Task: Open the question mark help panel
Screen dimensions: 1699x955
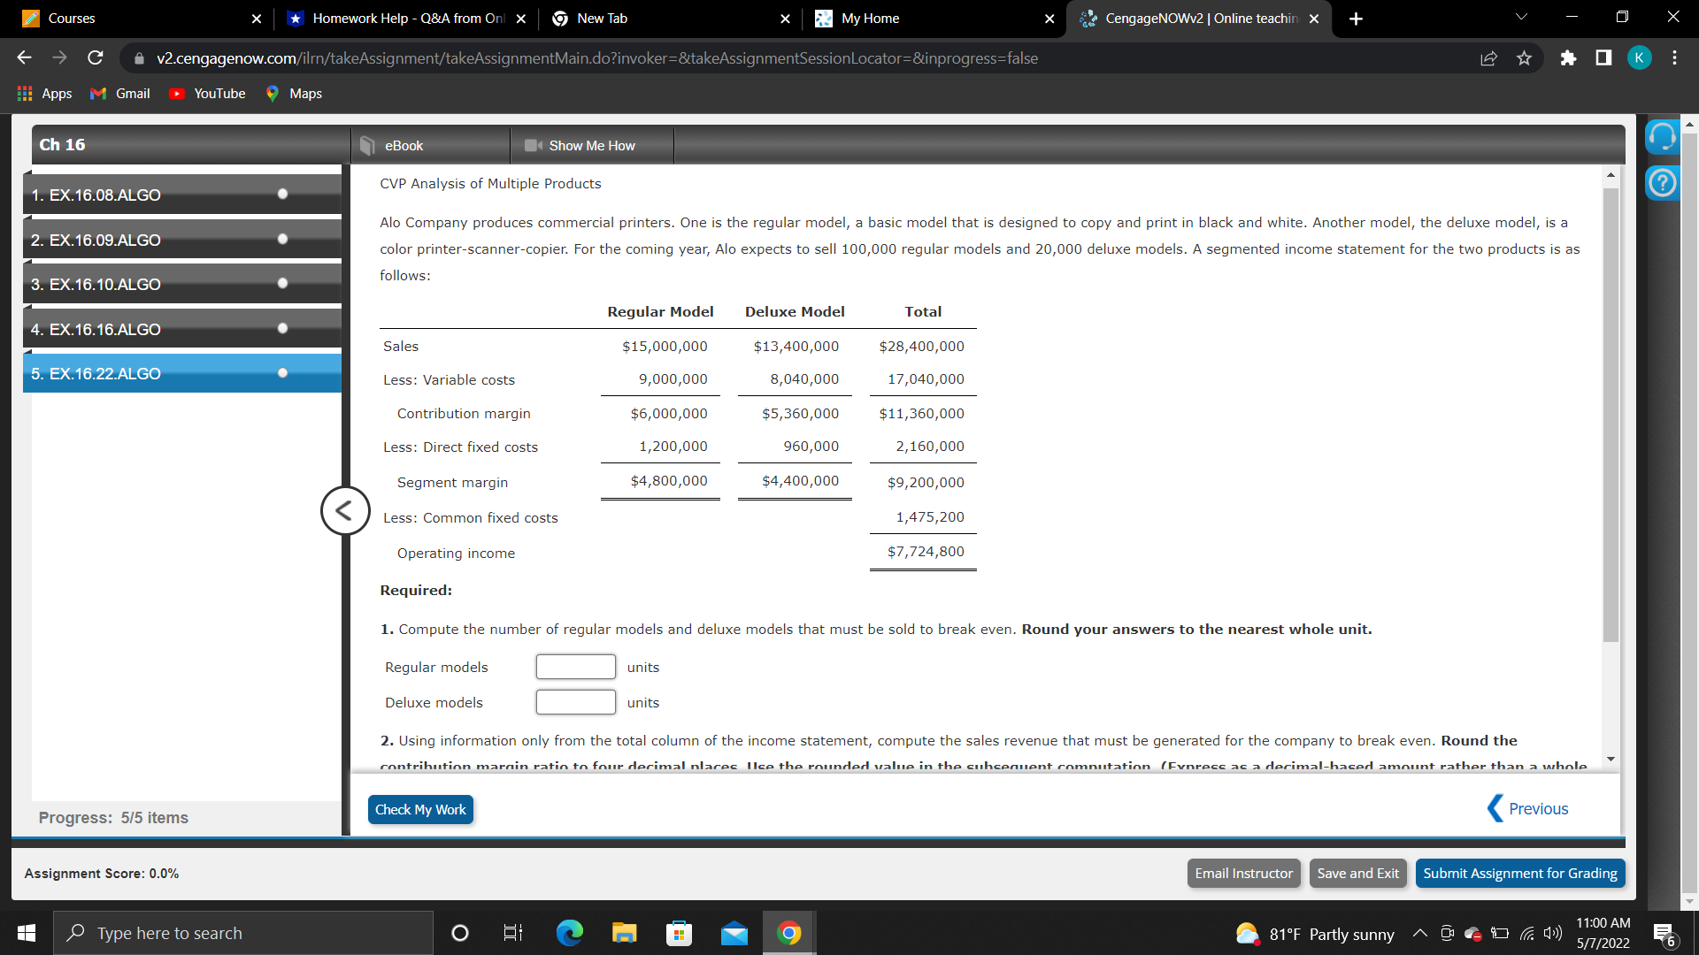Action: (x=1662, y=181)
